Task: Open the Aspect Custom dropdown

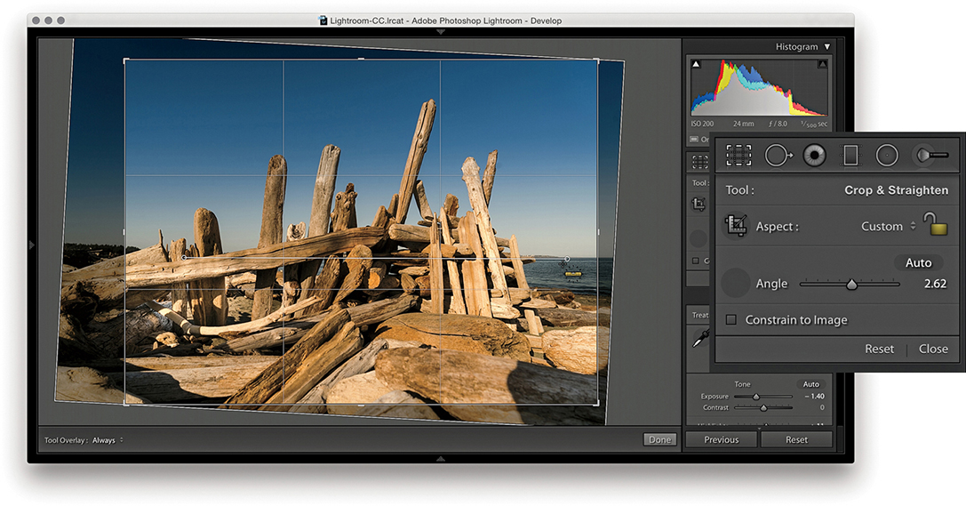Action: coord(888,227)
